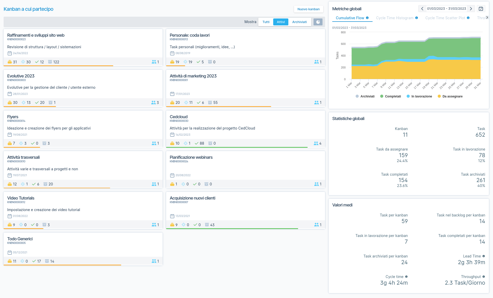The image size is (493, 298).
Task: Click the completed checkmark icon on Attività trasversali
Action: [x=34, y=184]
